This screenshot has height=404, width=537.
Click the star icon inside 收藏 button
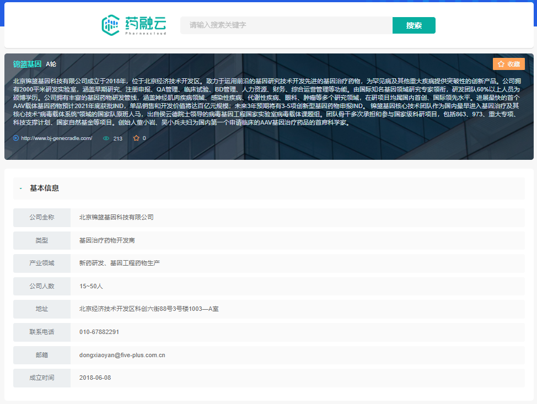(x=501, y=64)
